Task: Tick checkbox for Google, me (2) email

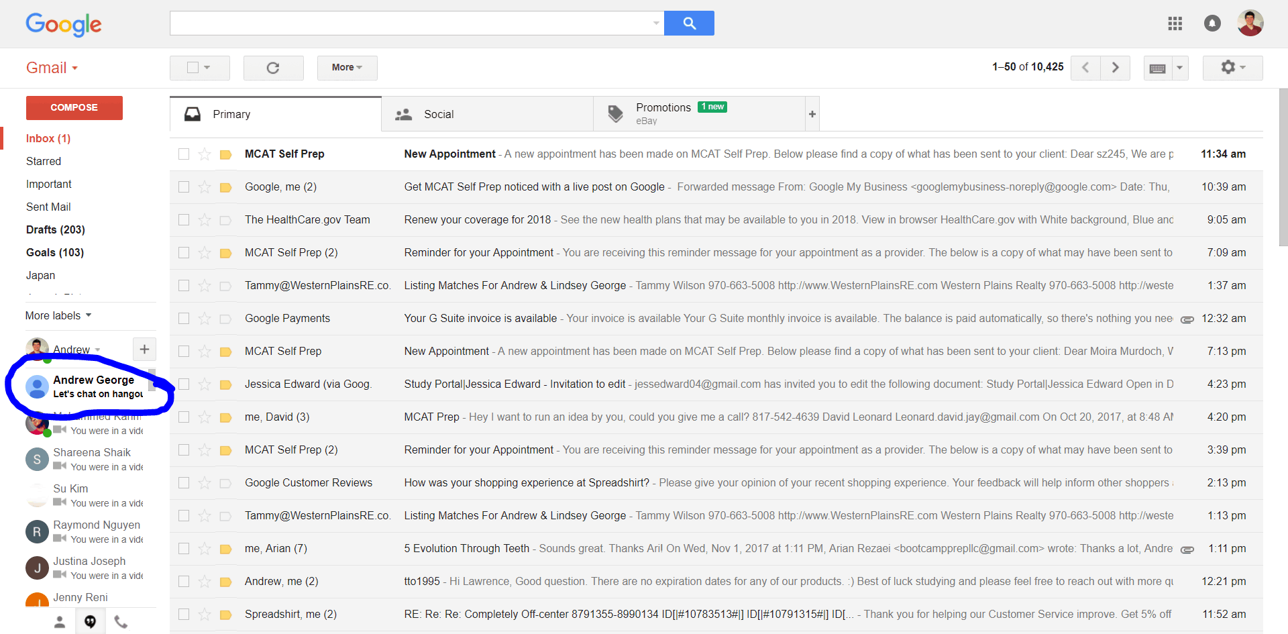Action: pyautogui.click(x=184, y=187)
